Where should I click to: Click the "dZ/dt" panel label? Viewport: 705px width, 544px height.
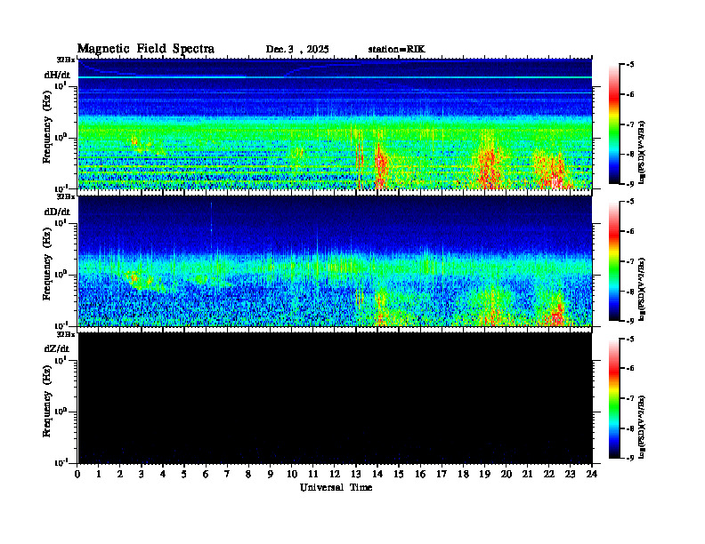click(57, 348)
